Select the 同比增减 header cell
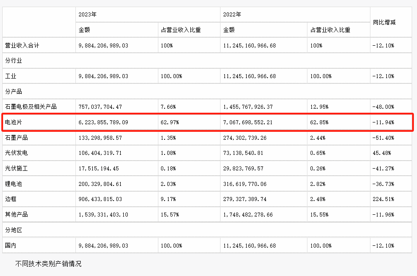The width and height of the screenshot is (417, 276). tap(384, 22)
